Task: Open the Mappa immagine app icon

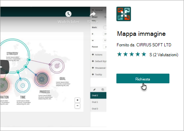Action: [x=124, y=14]
